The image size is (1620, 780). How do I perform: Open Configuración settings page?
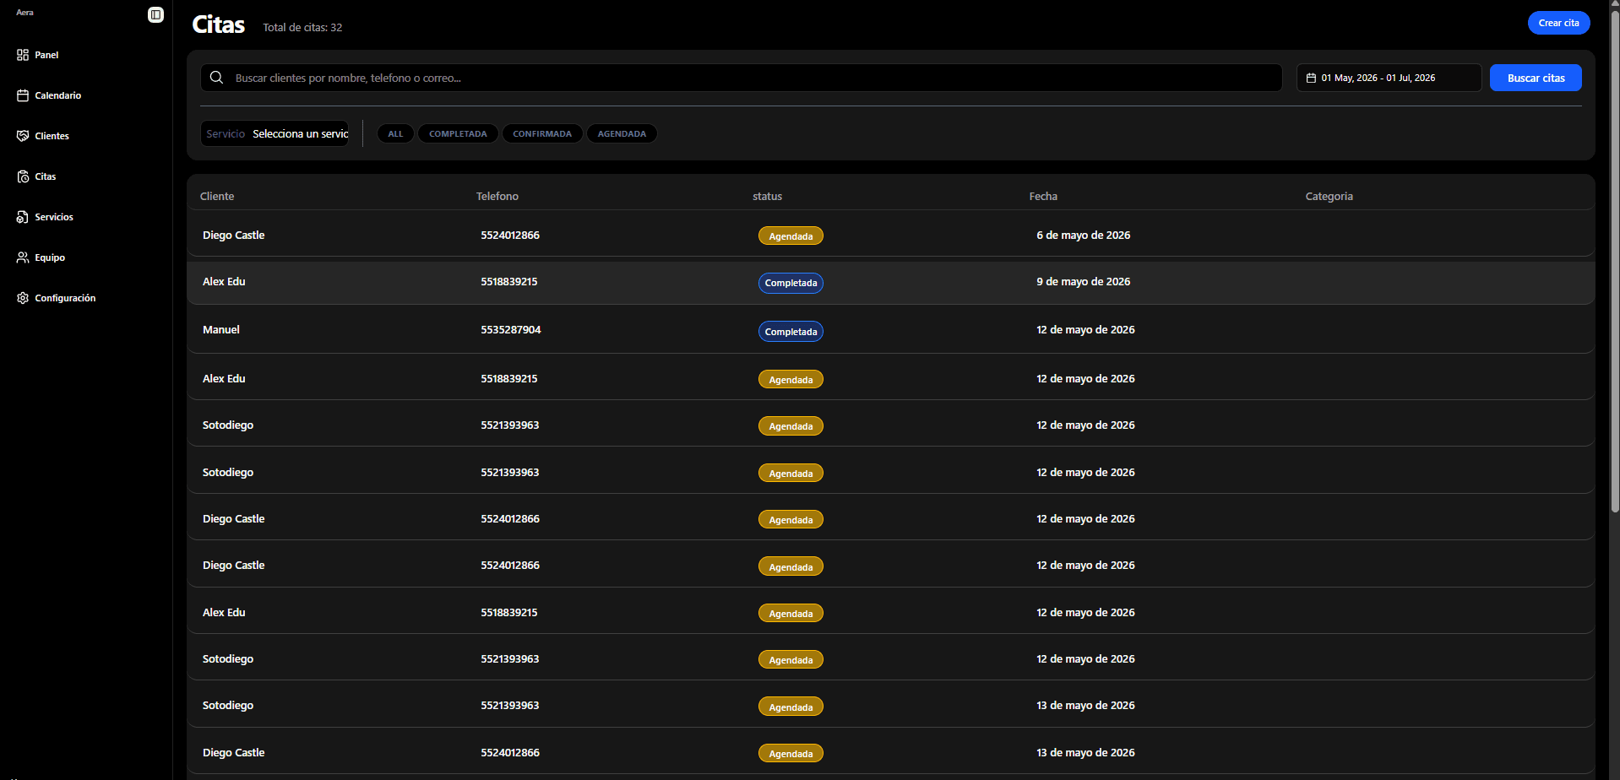[x=65, y=298]
